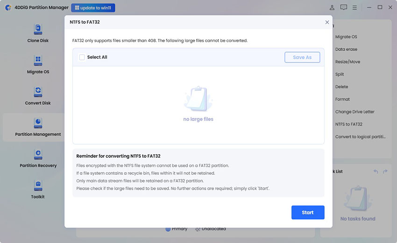The height and width of the screenshot is (243, 397).
Task: Choose Resize/Move option
Action: pyautogui.click(x=347, y=62)
